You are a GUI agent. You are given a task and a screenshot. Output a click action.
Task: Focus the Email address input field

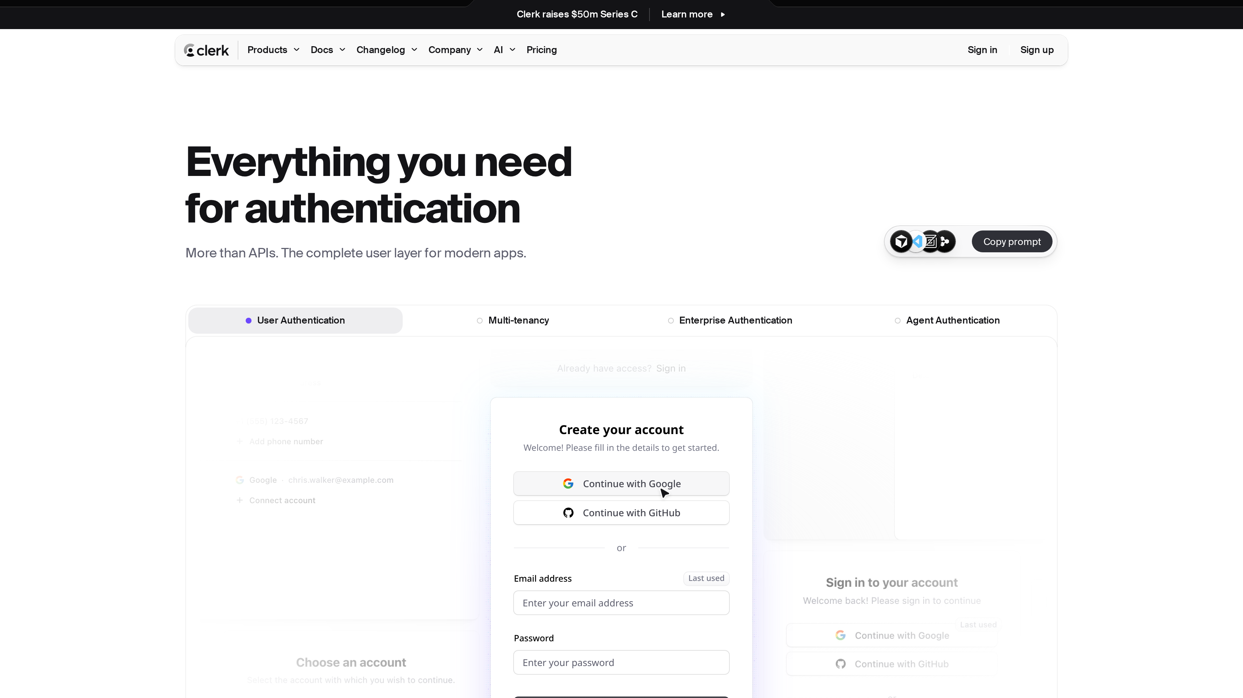point(621,603)
